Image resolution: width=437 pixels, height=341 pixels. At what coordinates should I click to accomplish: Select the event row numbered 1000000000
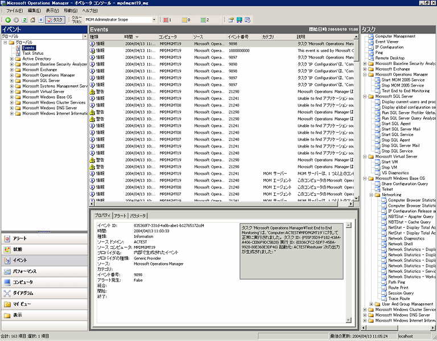221,51
